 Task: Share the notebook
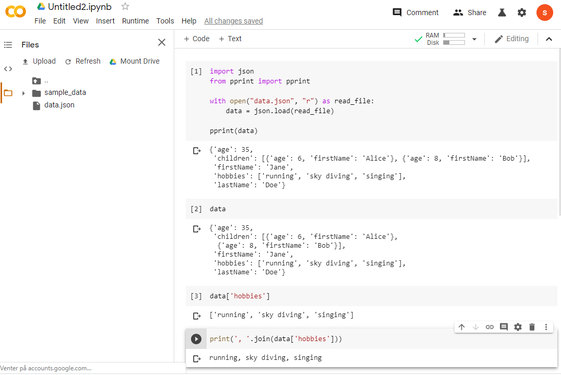(469, 12)
